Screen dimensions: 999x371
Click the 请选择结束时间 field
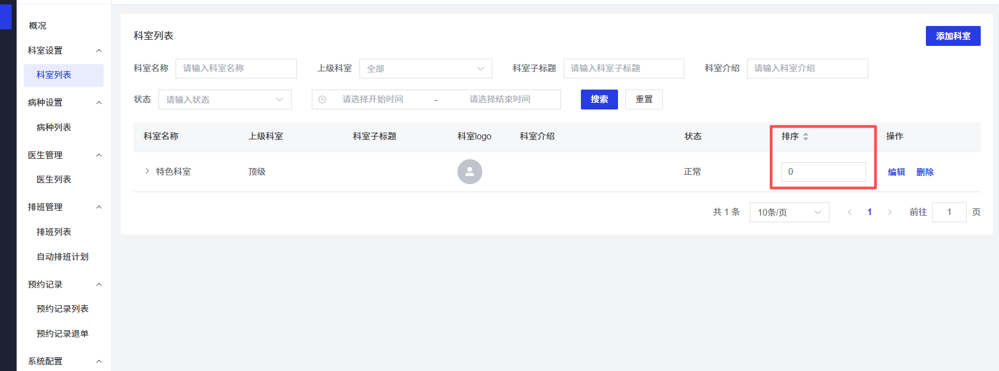500,100
